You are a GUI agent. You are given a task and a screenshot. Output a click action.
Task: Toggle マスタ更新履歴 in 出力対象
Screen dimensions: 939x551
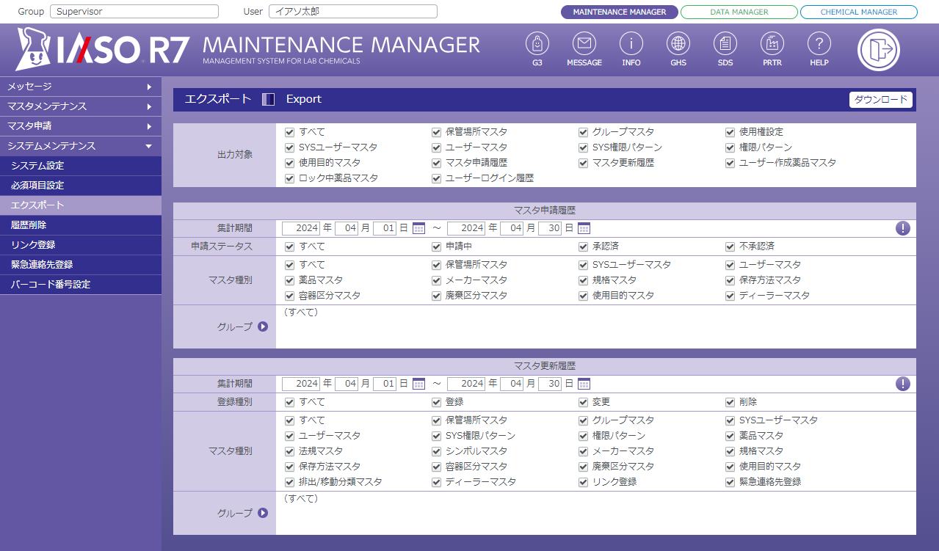click(583, 163)
